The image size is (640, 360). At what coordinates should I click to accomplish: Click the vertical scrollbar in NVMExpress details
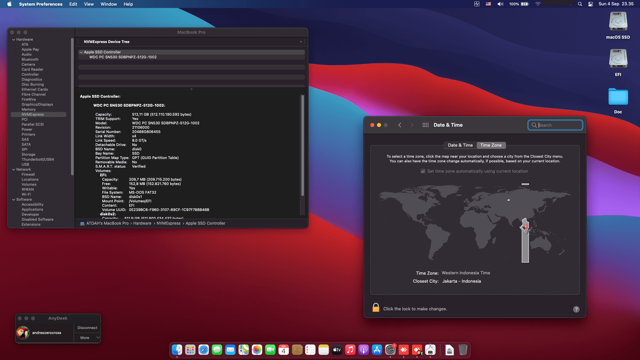[302, 145]
